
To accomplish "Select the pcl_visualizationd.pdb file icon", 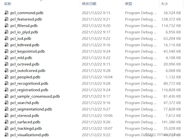I will tap(6, 135).
